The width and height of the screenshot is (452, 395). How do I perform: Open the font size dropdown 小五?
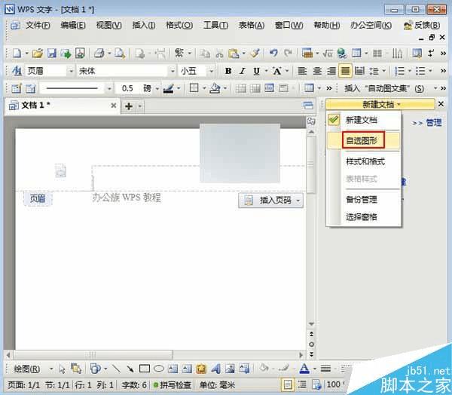[211, 71]
